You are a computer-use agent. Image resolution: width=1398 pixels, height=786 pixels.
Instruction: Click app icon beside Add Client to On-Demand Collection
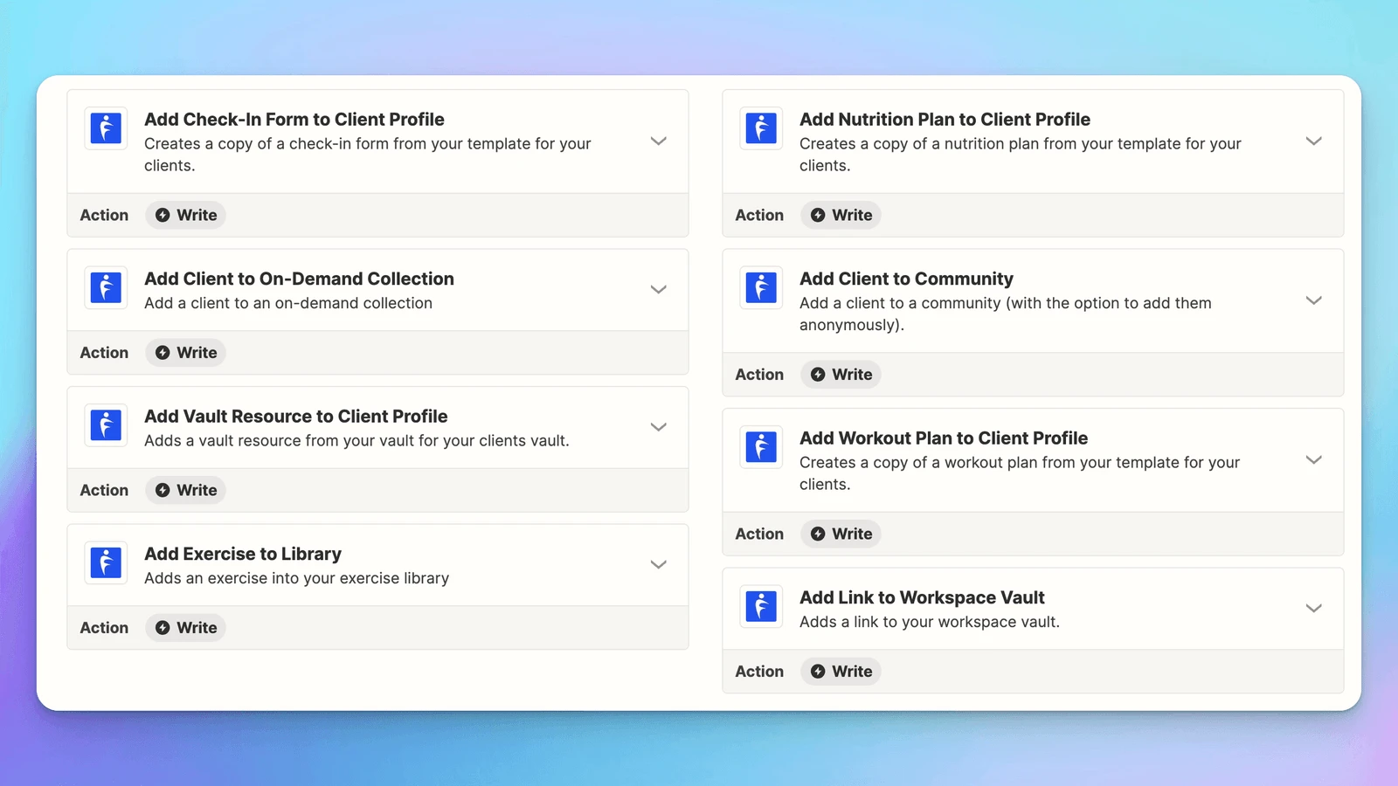pos(106,287)
